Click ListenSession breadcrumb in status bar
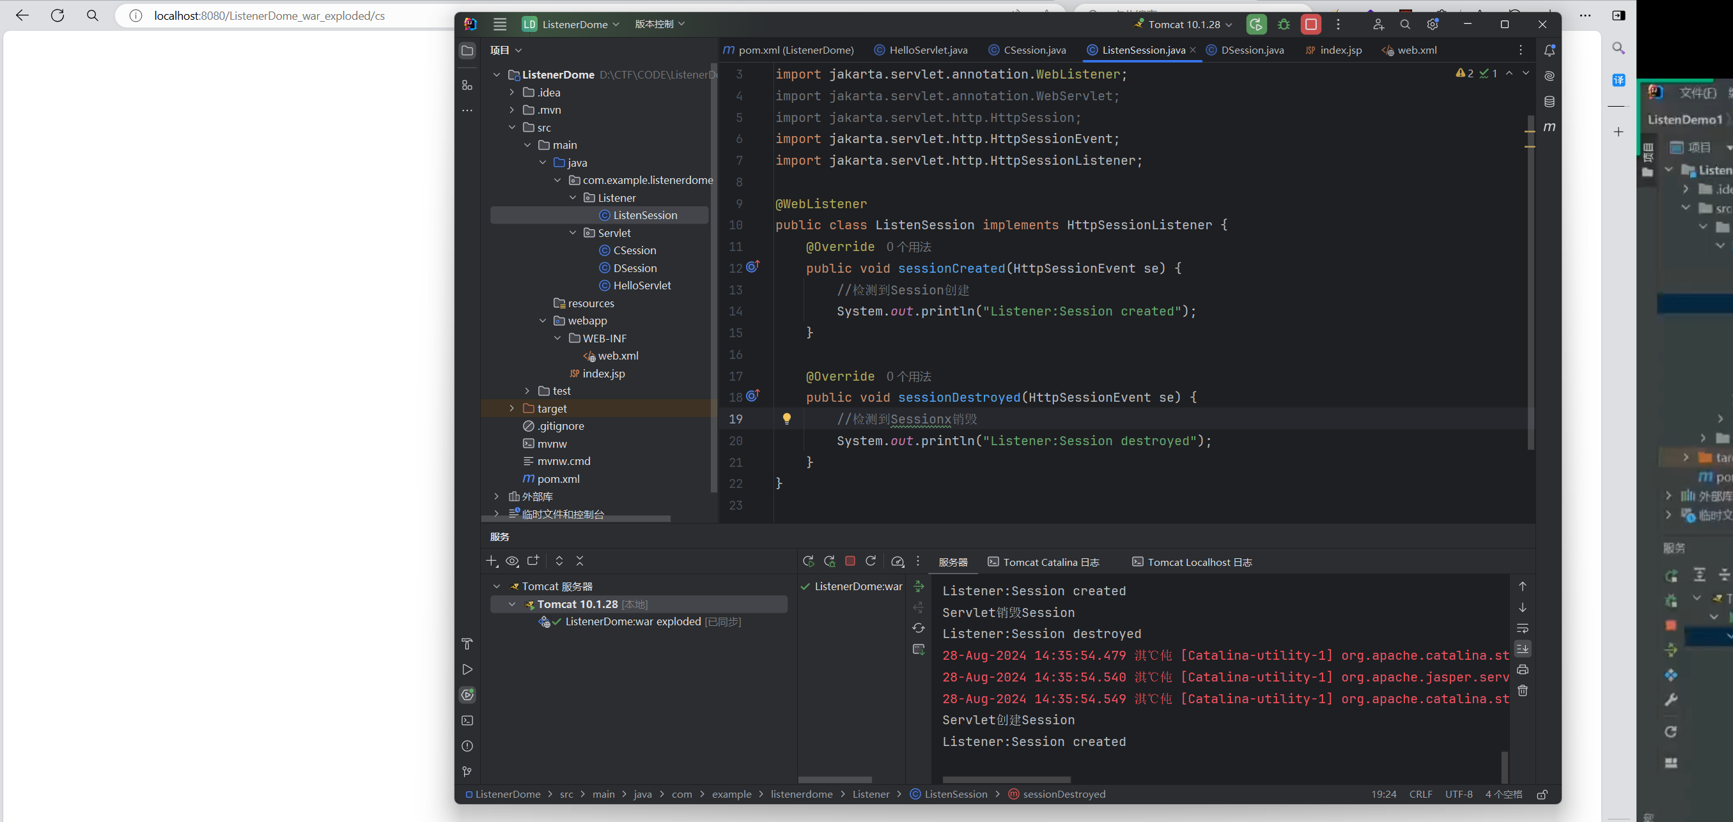Image resolution: width=1733 pixels, height=822 pixels. coord(955,795)
